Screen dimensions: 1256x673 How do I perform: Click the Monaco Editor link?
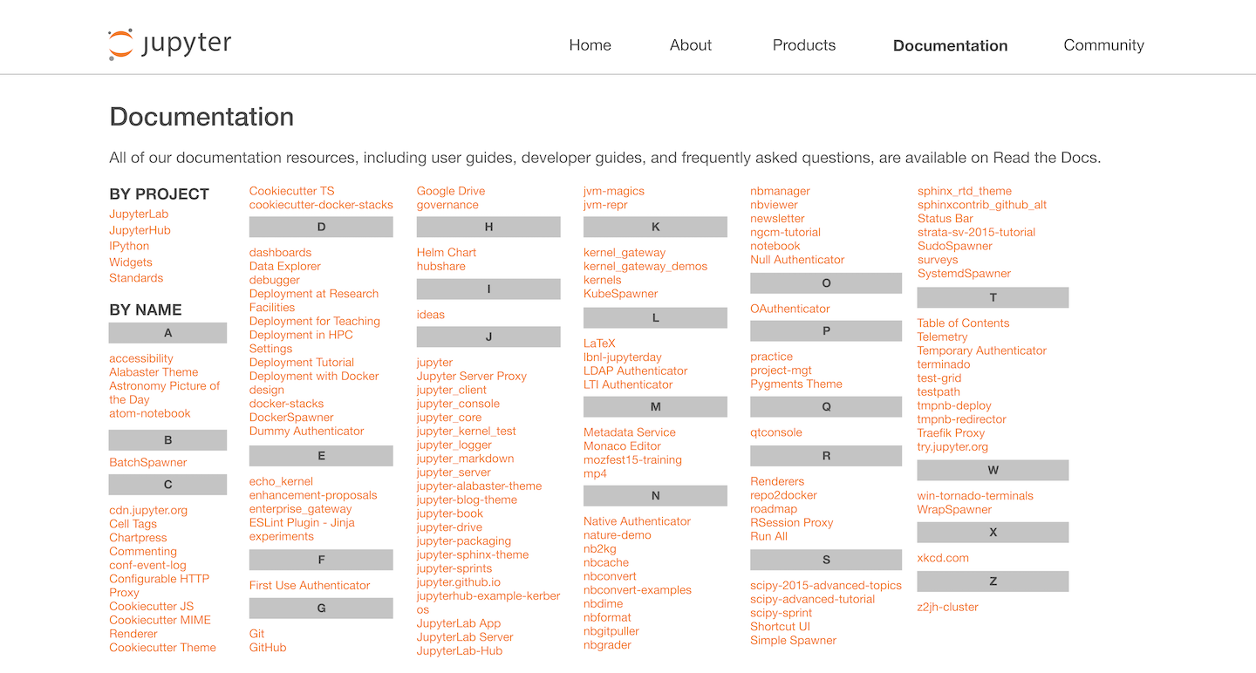pyautogui.click(x=623, y=446)
